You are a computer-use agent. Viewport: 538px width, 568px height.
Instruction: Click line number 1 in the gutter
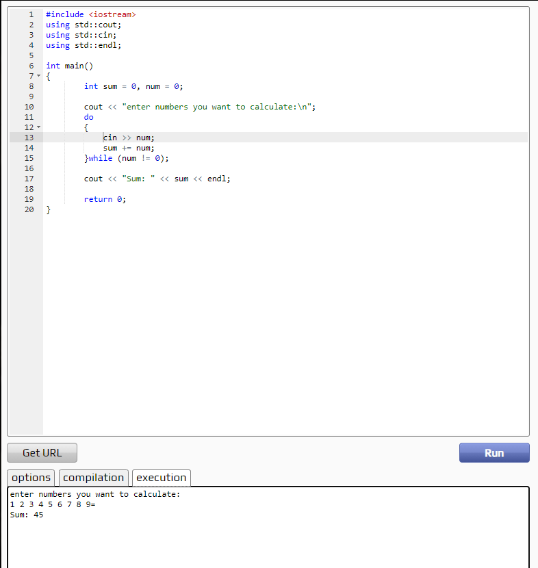pos(31,14)
